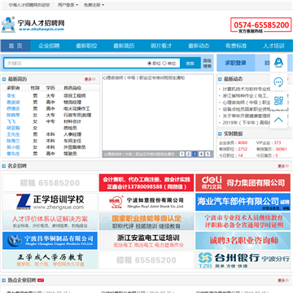Open the 正学成人学历教育 banner

(50, 260)
